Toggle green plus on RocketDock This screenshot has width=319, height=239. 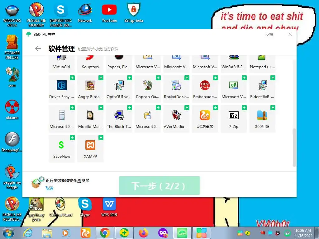[x=187, y=78]
